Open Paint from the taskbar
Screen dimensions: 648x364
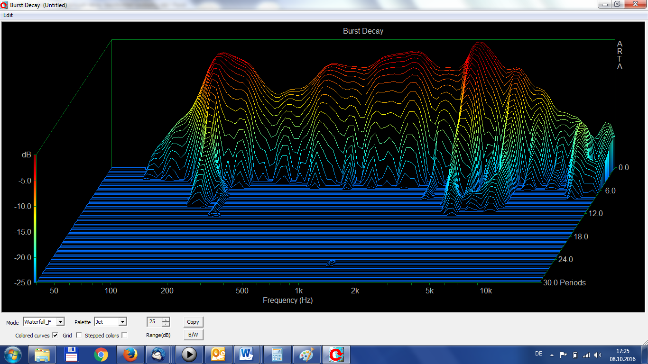pyautogui.click(x=306, y=355)
